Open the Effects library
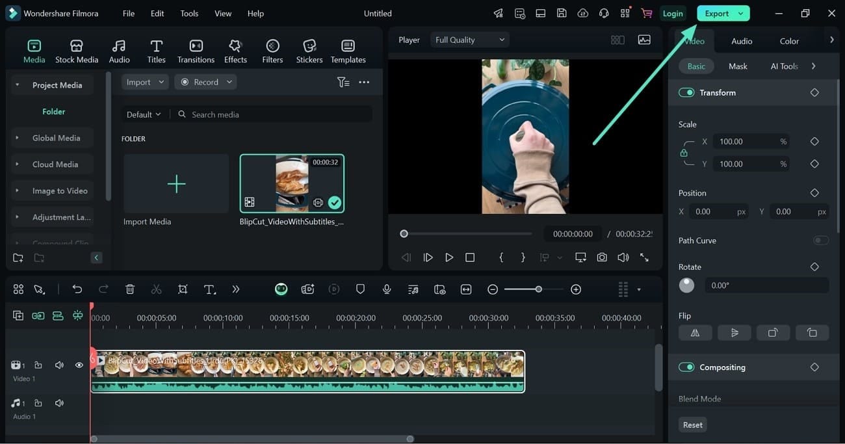The height and width of the screenshot is (444, 845). pos(235,51)
